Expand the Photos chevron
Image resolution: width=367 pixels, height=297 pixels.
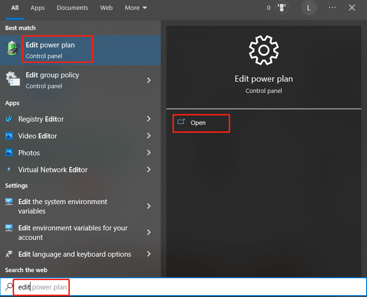(x=149, y=152)
